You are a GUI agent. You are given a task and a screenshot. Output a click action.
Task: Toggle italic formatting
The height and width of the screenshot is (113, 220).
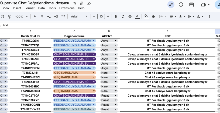[123, 16]
